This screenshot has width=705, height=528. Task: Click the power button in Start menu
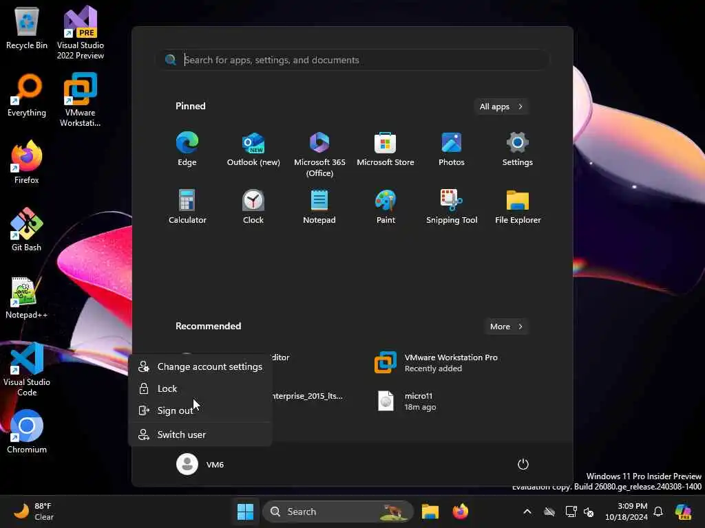[x=523, y=464]
